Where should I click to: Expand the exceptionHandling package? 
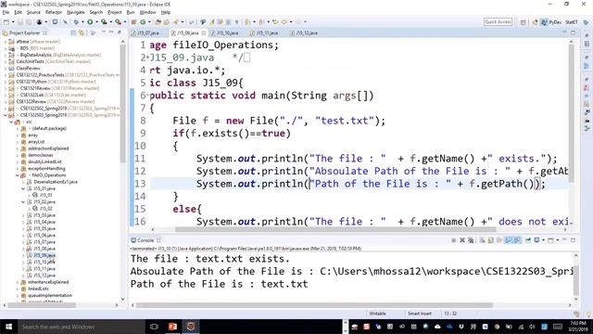click(x=18, y=169)
